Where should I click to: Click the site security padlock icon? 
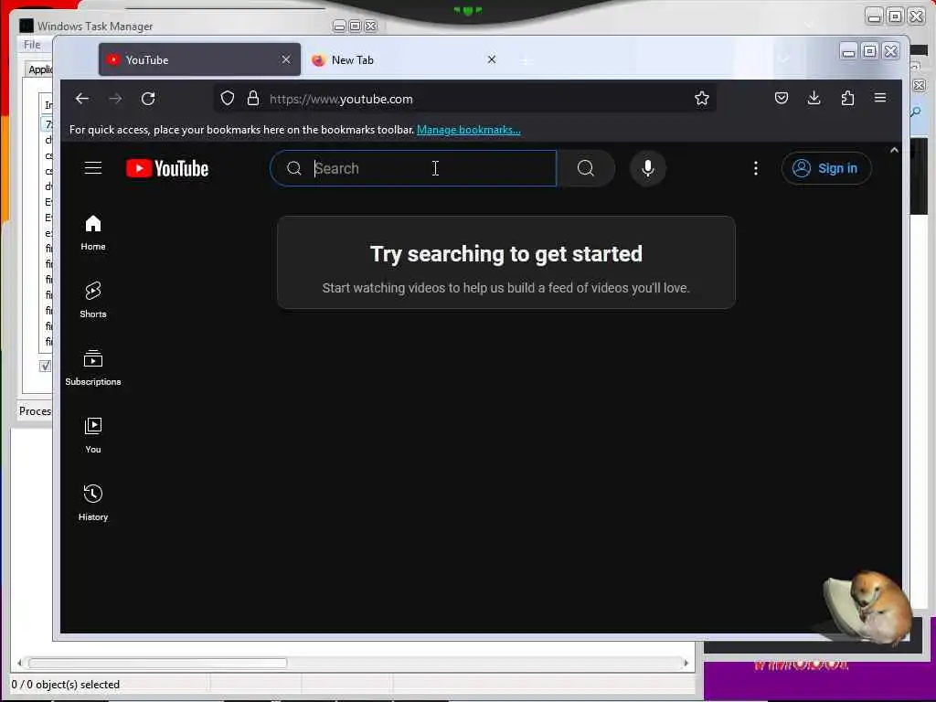(253, 99)
